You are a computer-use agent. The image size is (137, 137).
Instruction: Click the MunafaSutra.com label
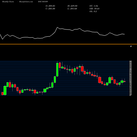(x=26, y=2)
